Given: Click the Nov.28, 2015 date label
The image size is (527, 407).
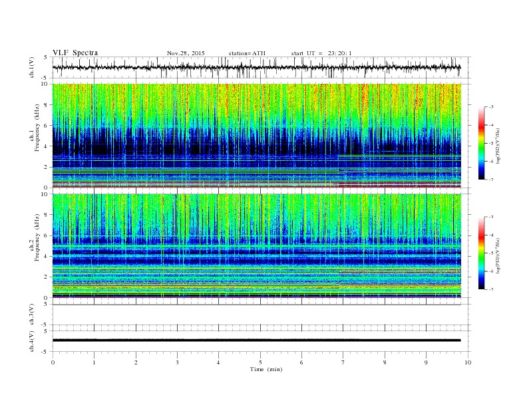Looking at the screenshot, I should 186,53.
